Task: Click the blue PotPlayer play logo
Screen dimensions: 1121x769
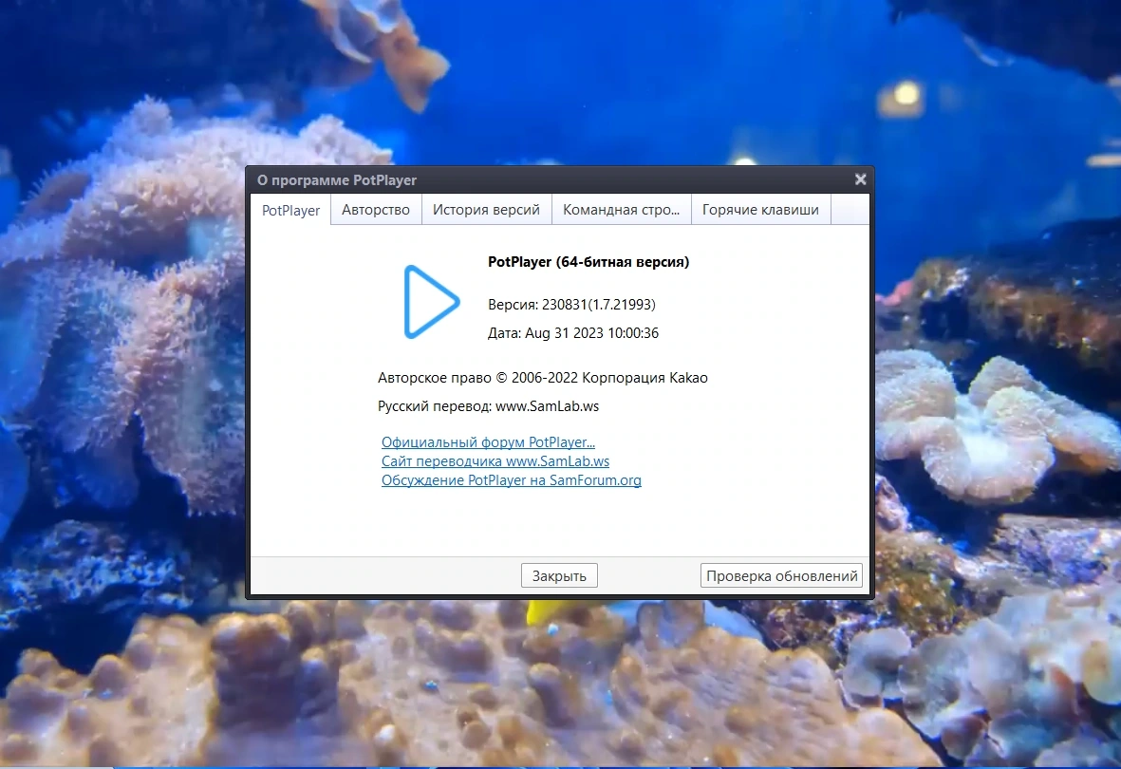Action: coord(431,301)
